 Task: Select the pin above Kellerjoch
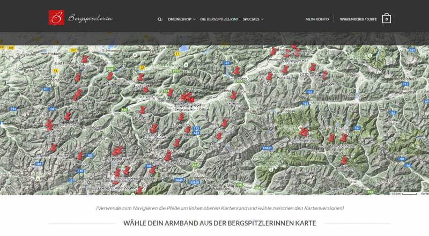click(x=233, y=95)
